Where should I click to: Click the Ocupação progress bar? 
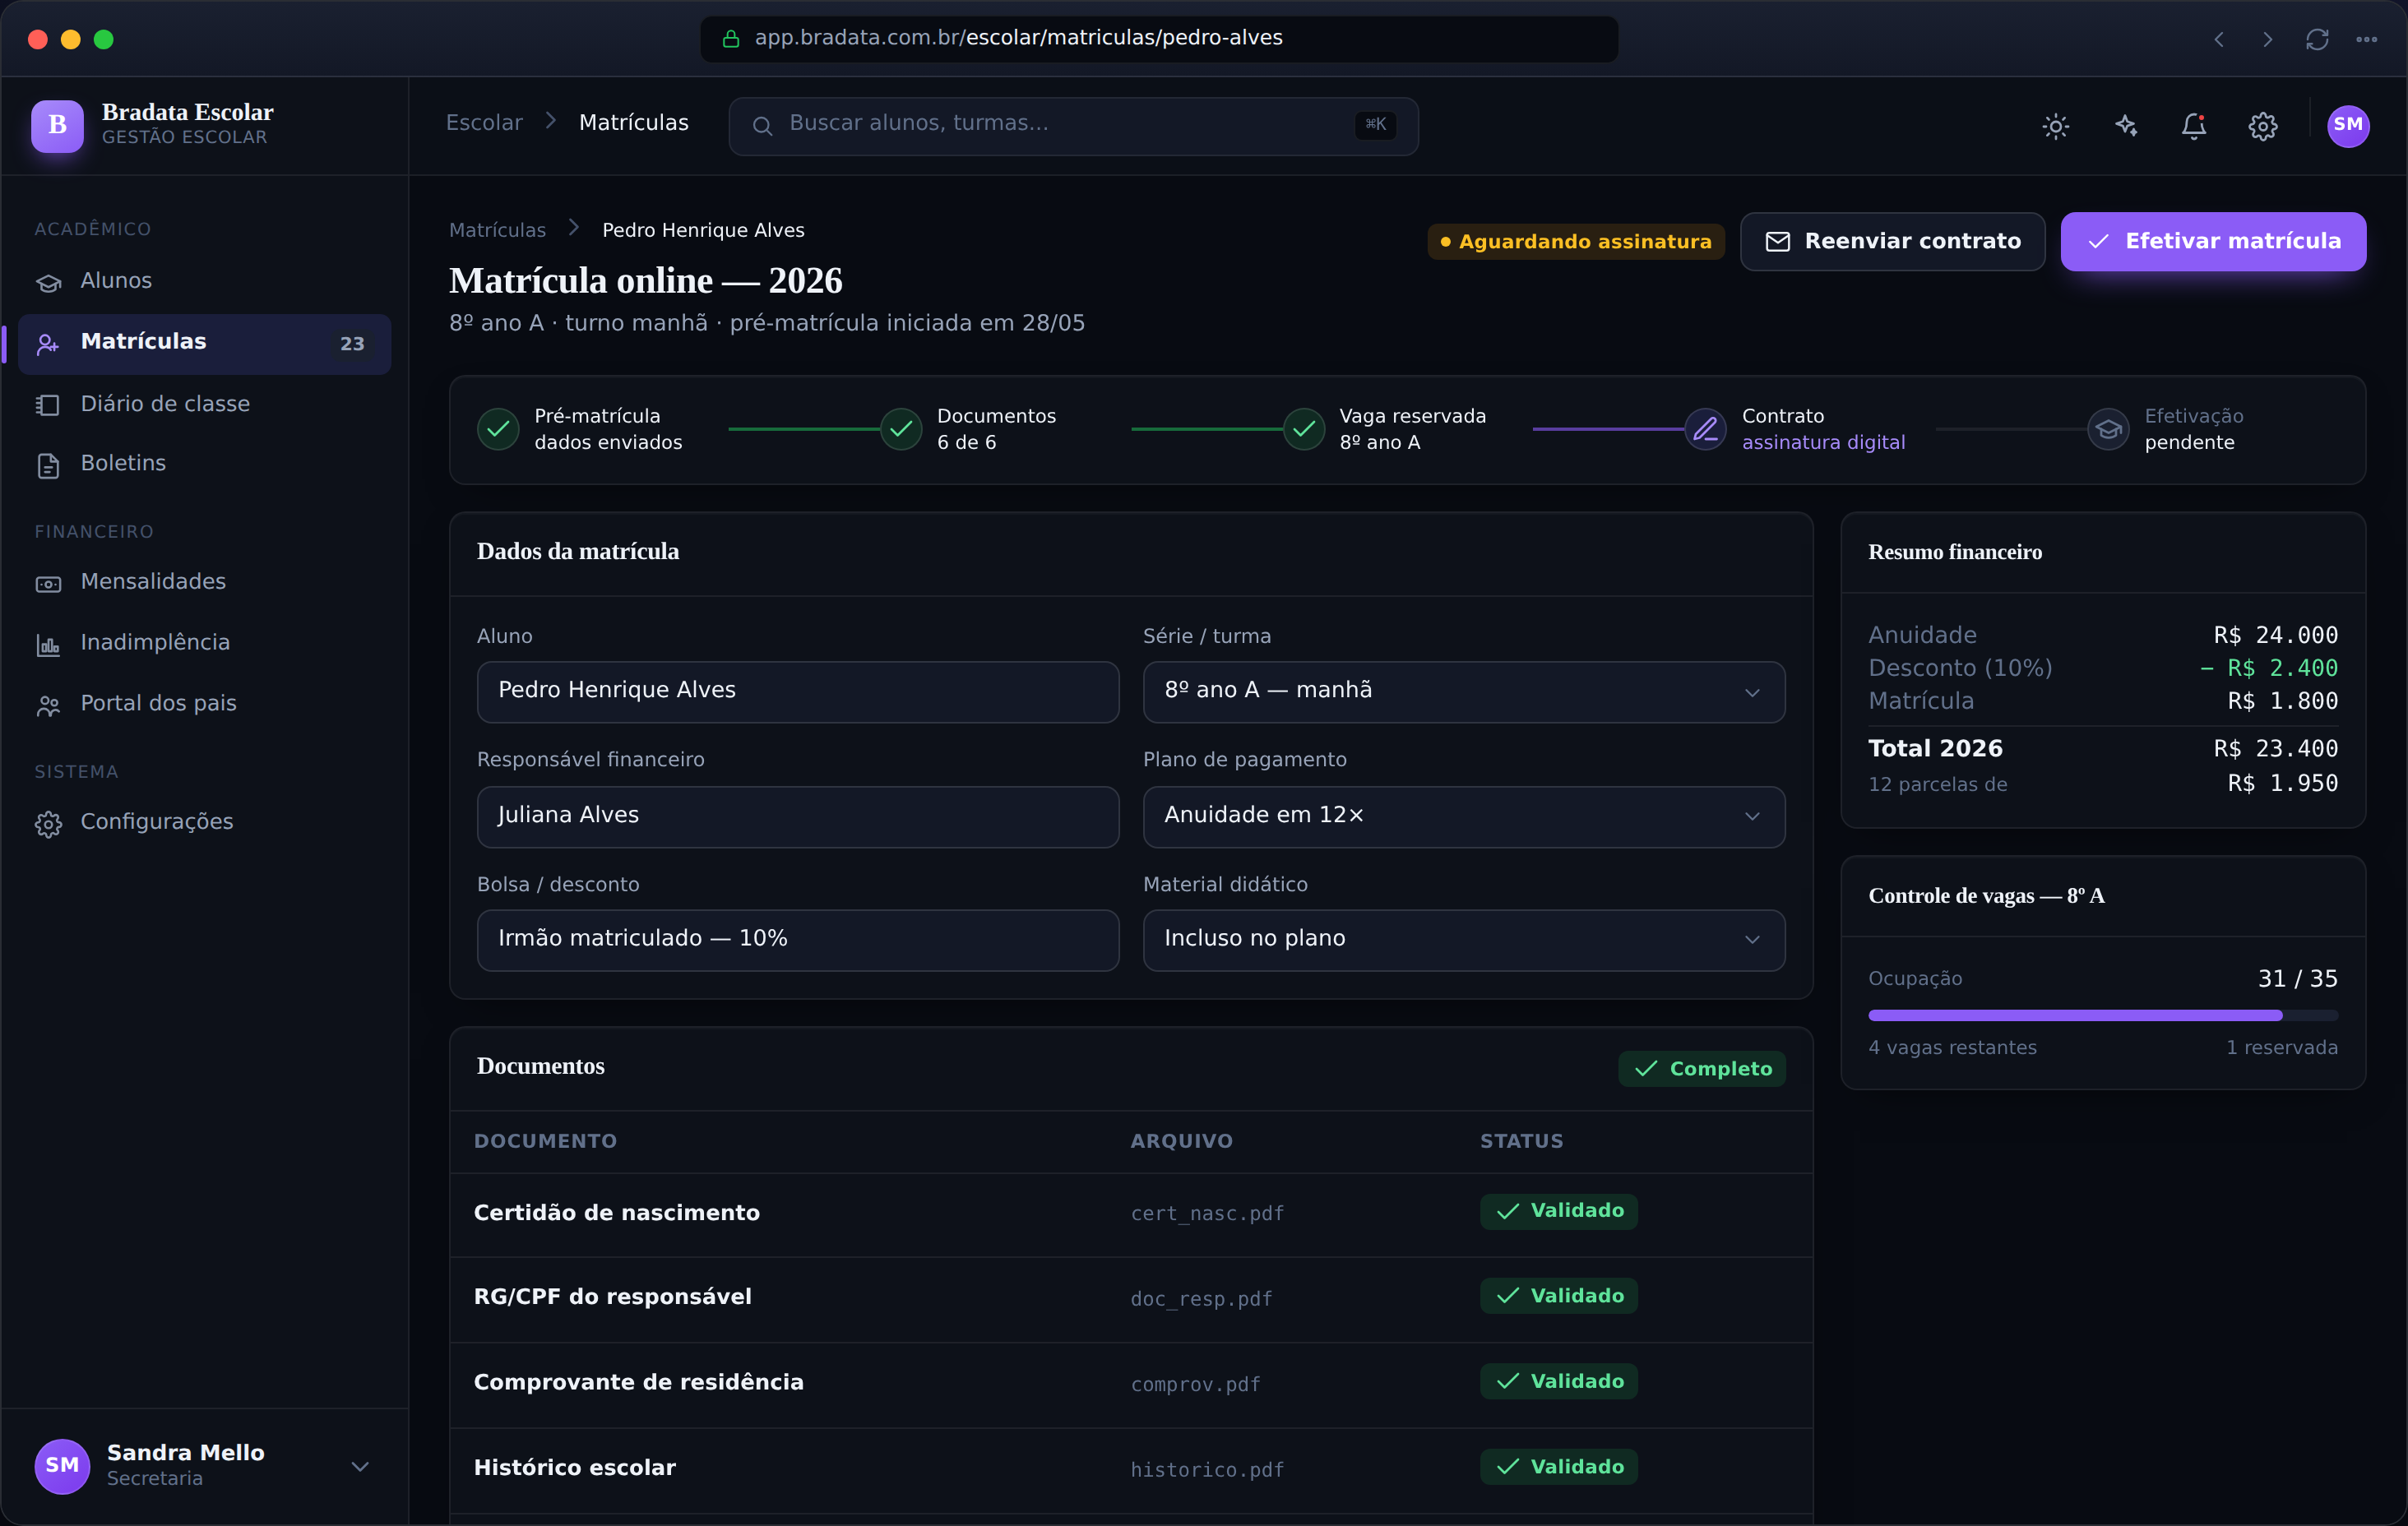coord(2102,1015)
